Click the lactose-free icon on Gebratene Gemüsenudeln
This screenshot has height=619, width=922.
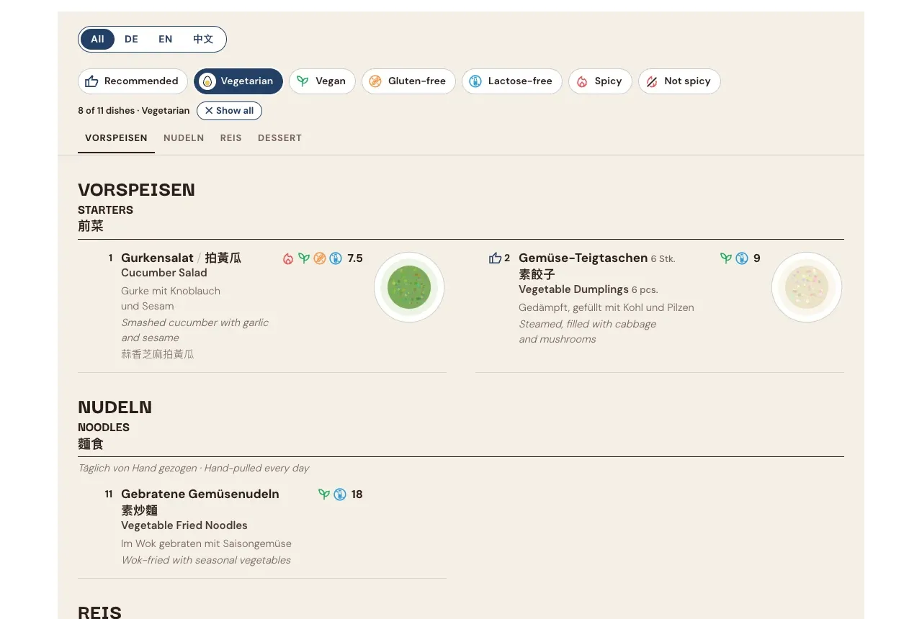click(x=340, y=494)
